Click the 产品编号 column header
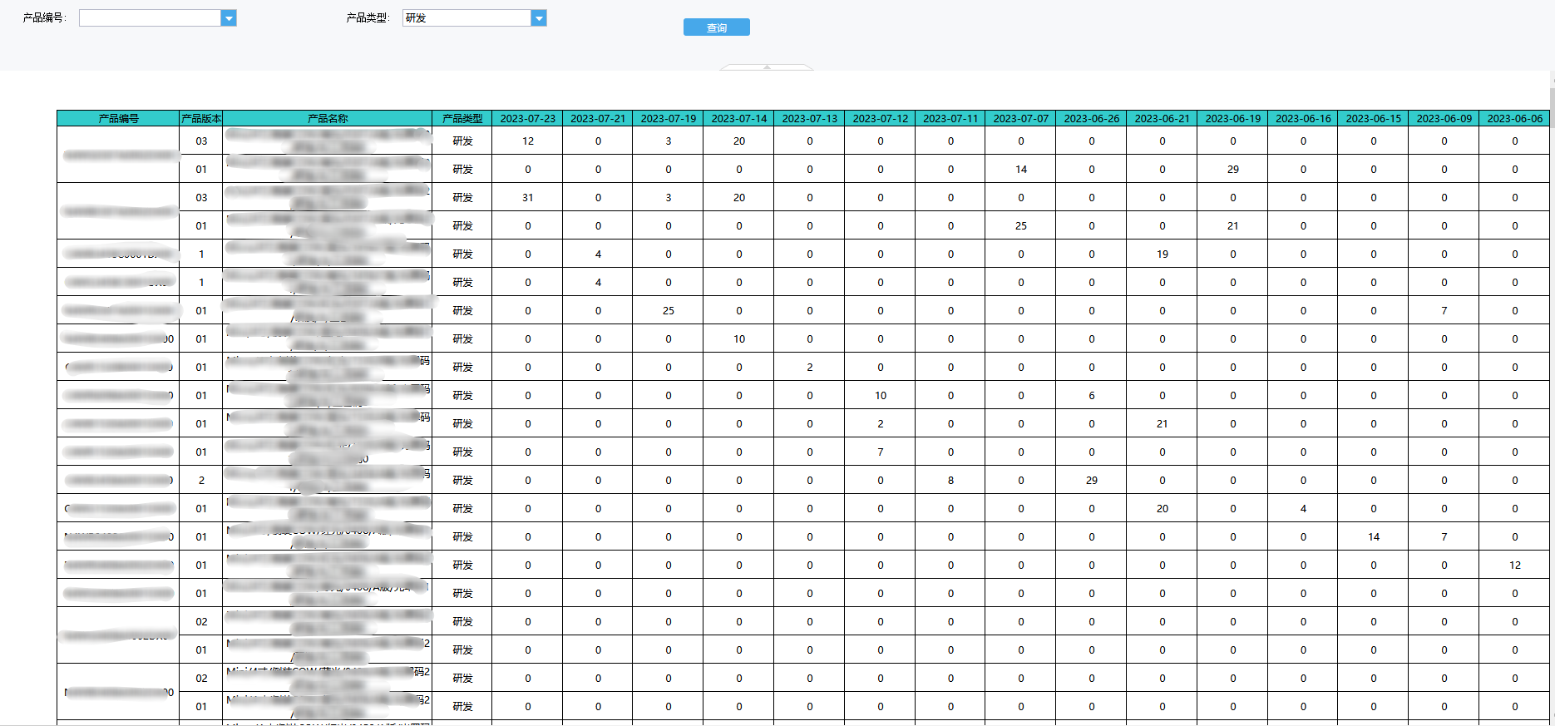Screen dimensions: 1555x726 click(x=118, y=118)
